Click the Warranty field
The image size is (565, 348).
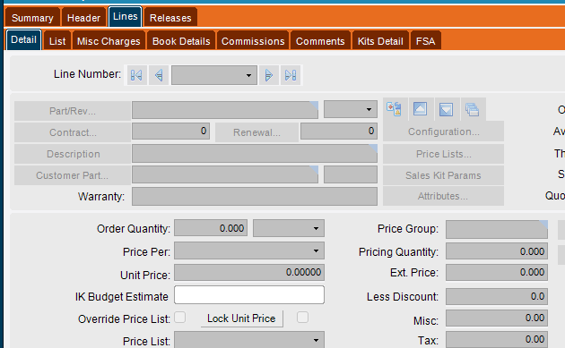click(255, 196)
